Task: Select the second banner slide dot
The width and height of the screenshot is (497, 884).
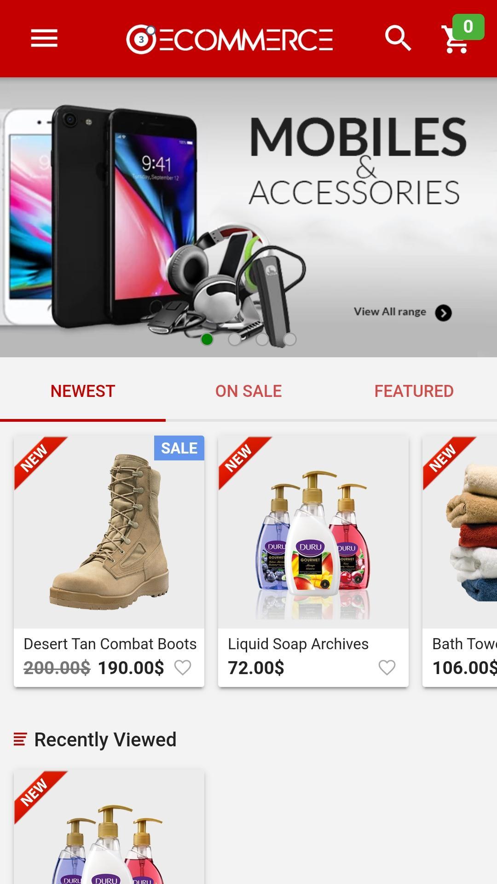Action: 235,339
